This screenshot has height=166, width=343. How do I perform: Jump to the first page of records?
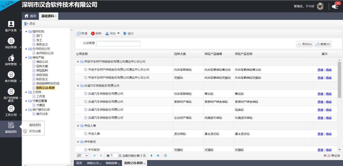(94, 156)
